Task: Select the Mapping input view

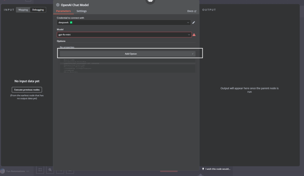Action: pyautogui.click(x=23, y=10)
